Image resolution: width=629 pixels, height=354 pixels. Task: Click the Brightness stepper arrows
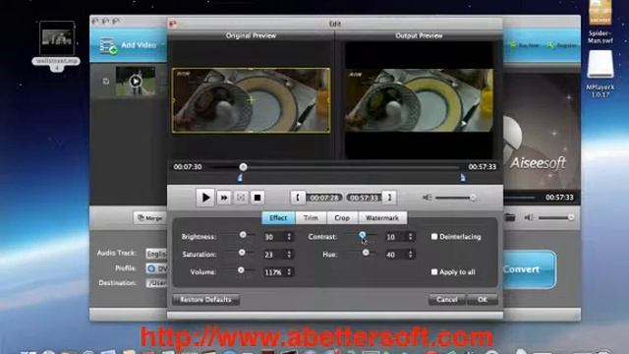click(289, 237)
